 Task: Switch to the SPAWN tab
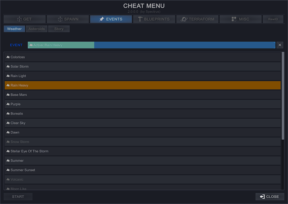(x=67, y=19)
